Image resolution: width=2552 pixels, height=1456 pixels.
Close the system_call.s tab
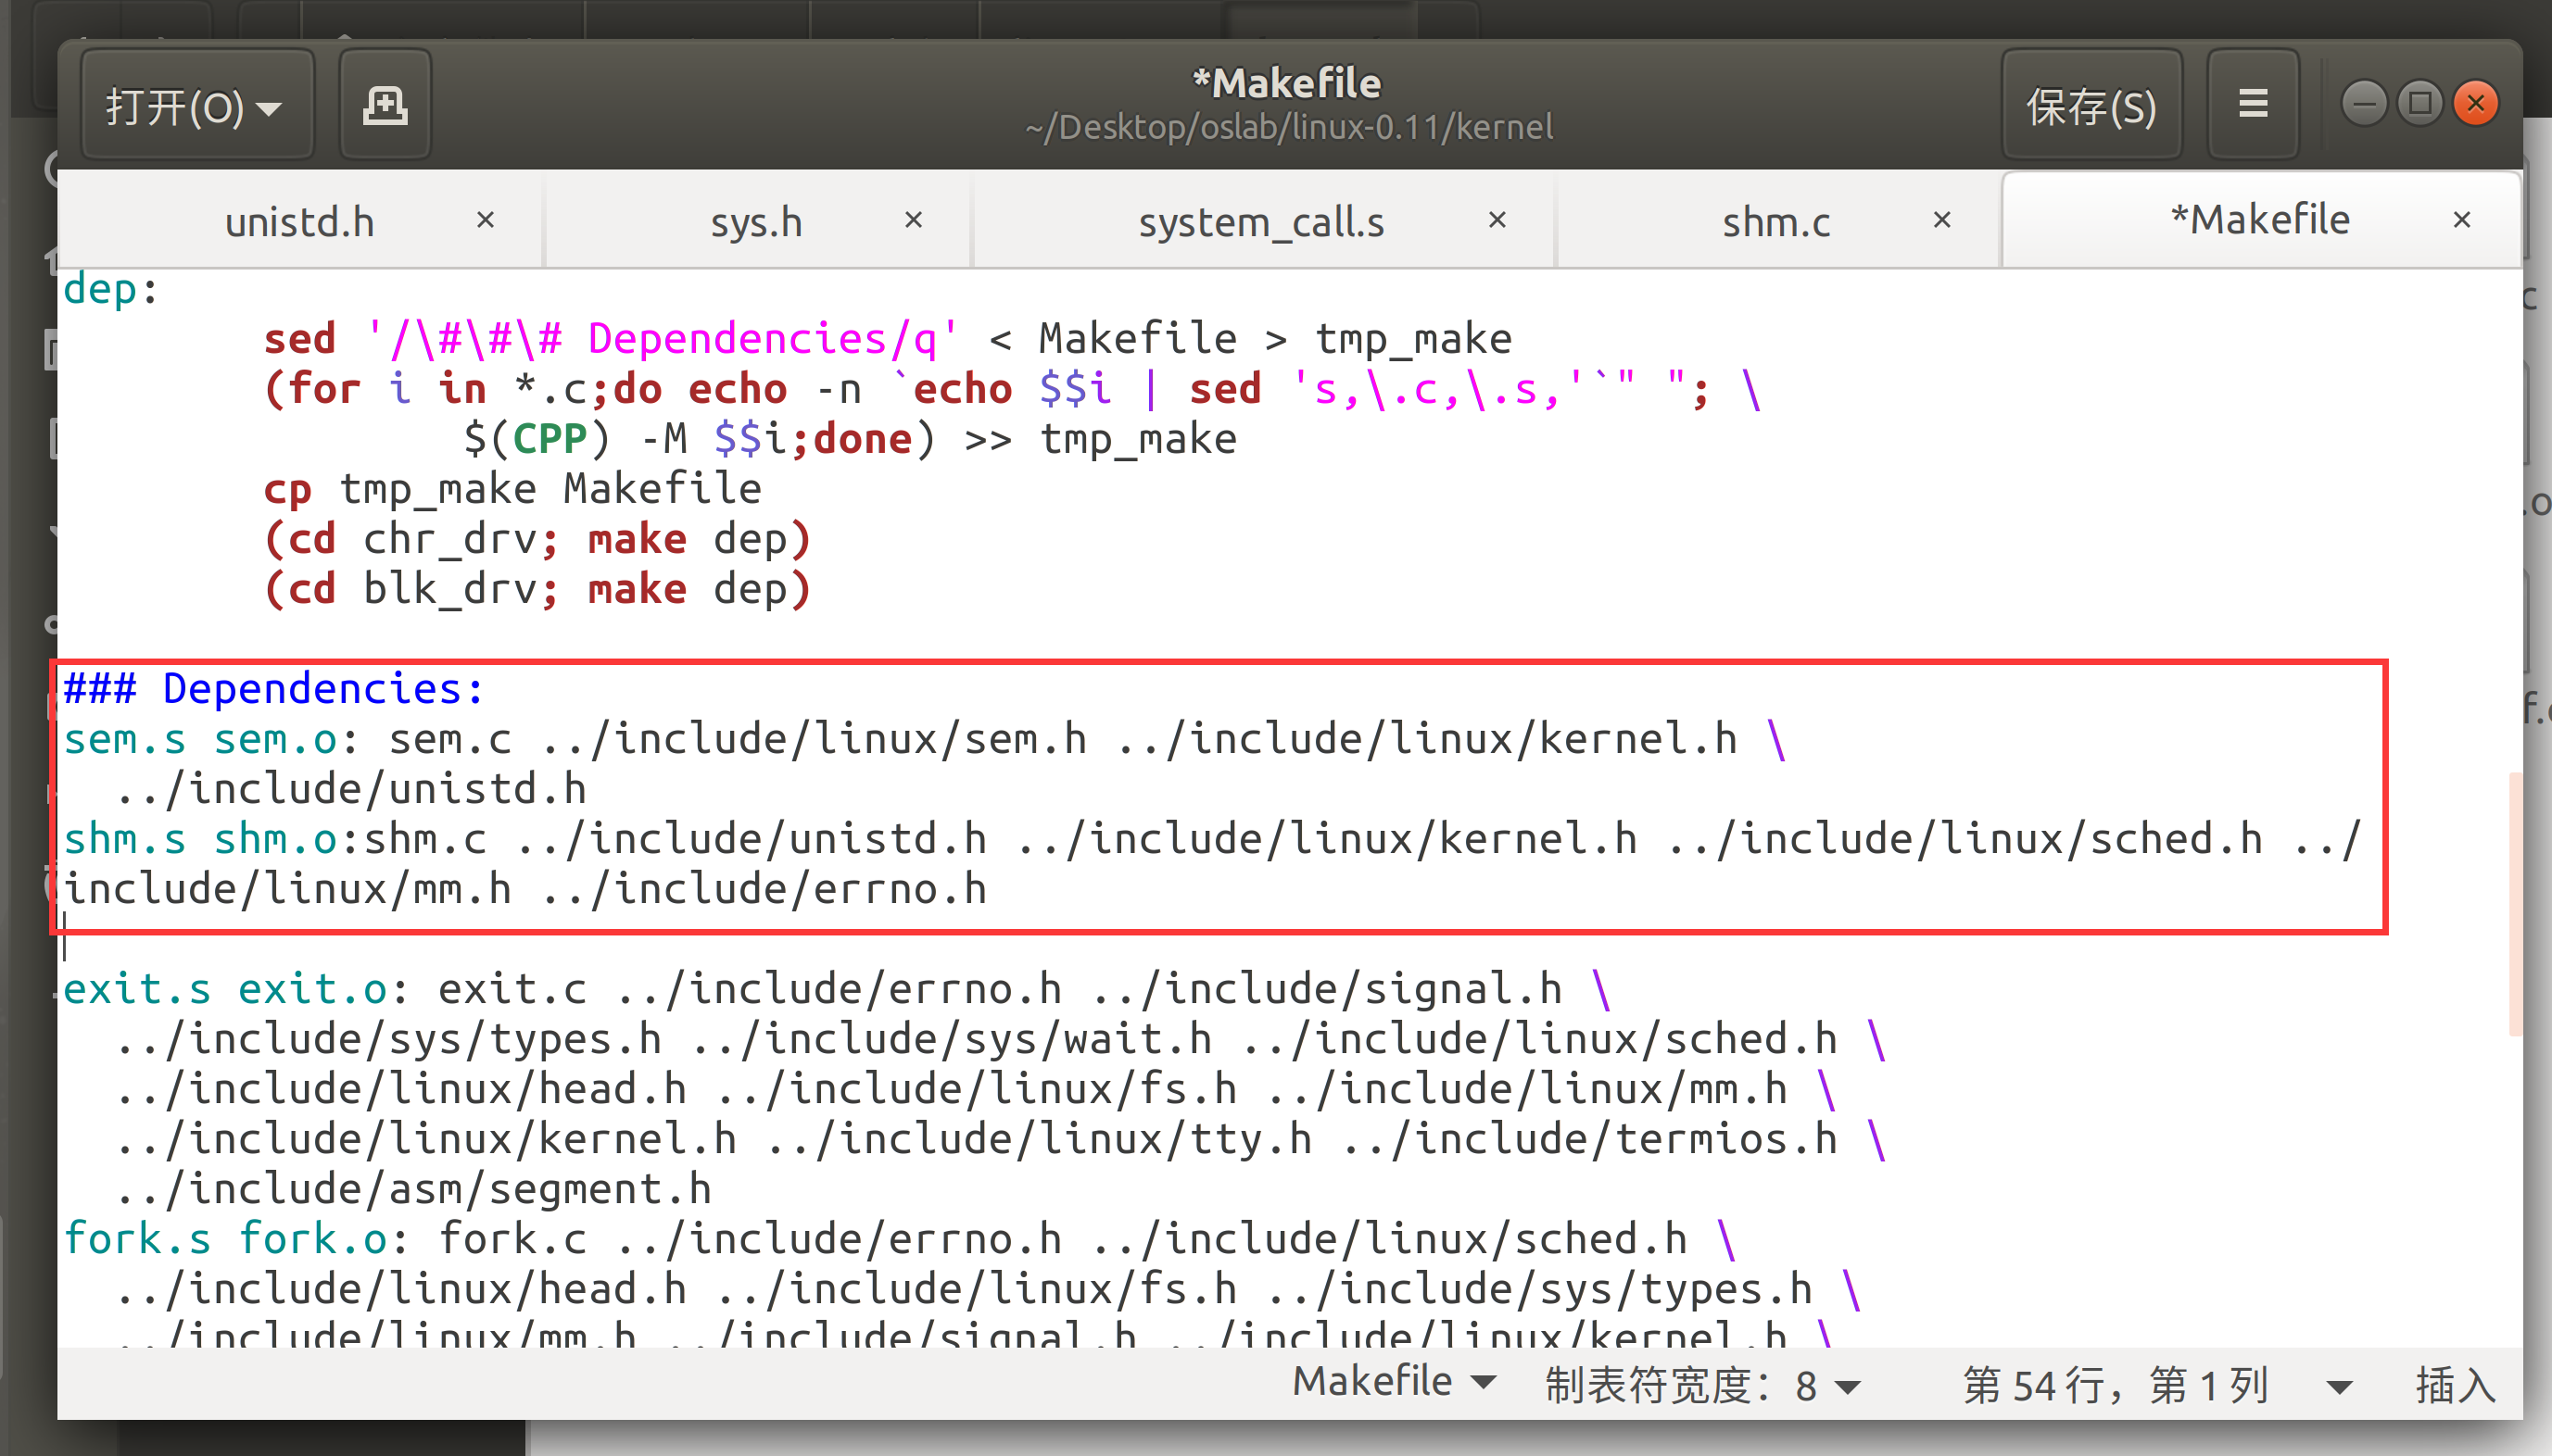(x=1497, y=219)
